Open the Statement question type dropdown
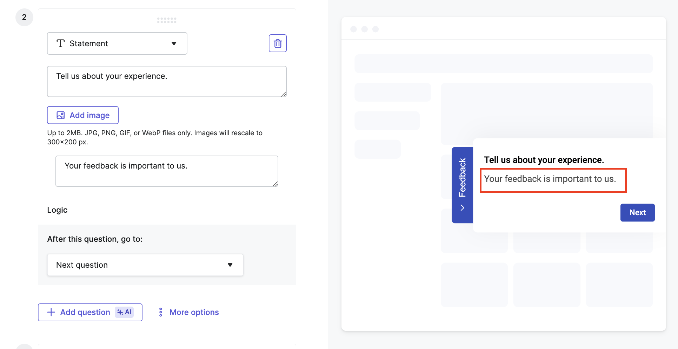Viewport: 678px width, 349px height. [x=117, y=43]
